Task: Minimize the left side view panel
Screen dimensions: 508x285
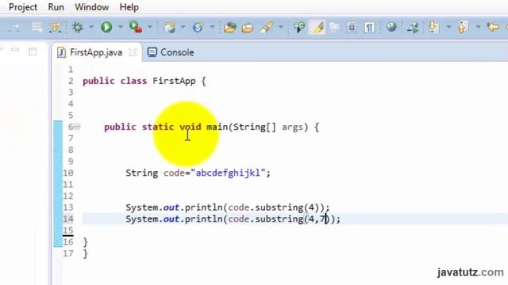Action: tap(15, 50)
